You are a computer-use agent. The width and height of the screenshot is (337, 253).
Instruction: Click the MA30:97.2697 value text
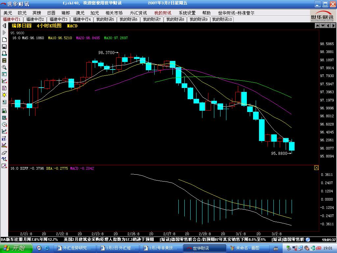[116, 38]
